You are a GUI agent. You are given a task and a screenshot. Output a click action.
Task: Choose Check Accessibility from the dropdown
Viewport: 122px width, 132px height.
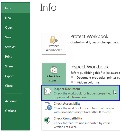tap(81, 108)
